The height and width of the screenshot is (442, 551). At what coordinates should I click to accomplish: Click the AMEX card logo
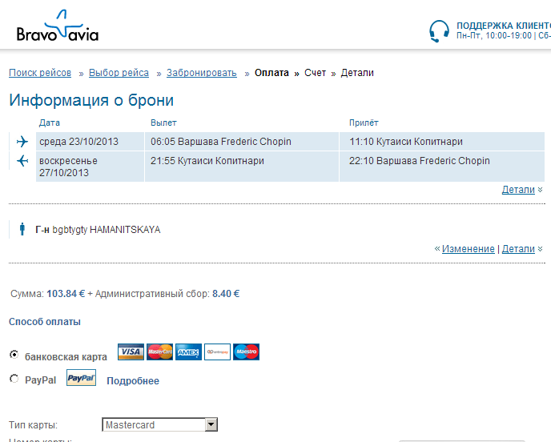[188, 352]
